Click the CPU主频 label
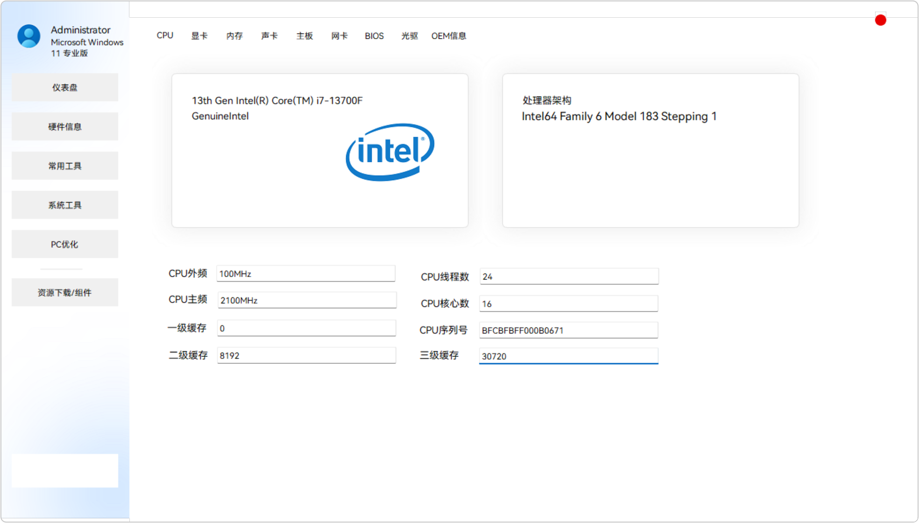This screenshot has width=919, height=523. click(x=188, y=300)
